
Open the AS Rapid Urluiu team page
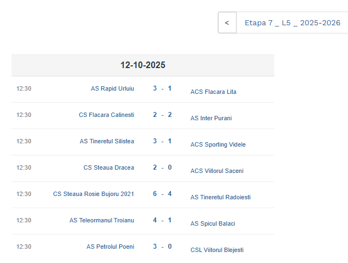(112, 88)
